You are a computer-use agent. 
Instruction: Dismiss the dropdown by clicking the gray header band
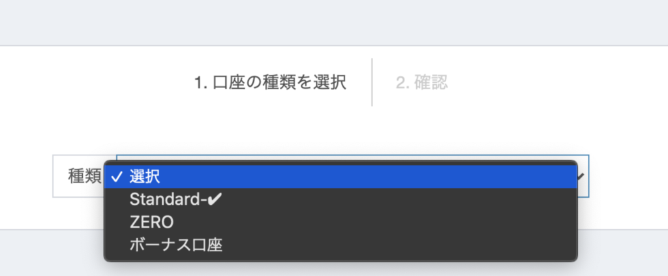(334, 22)
